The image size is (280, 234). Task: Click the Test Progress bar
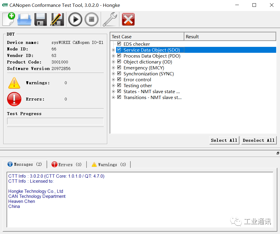[55, 121]
